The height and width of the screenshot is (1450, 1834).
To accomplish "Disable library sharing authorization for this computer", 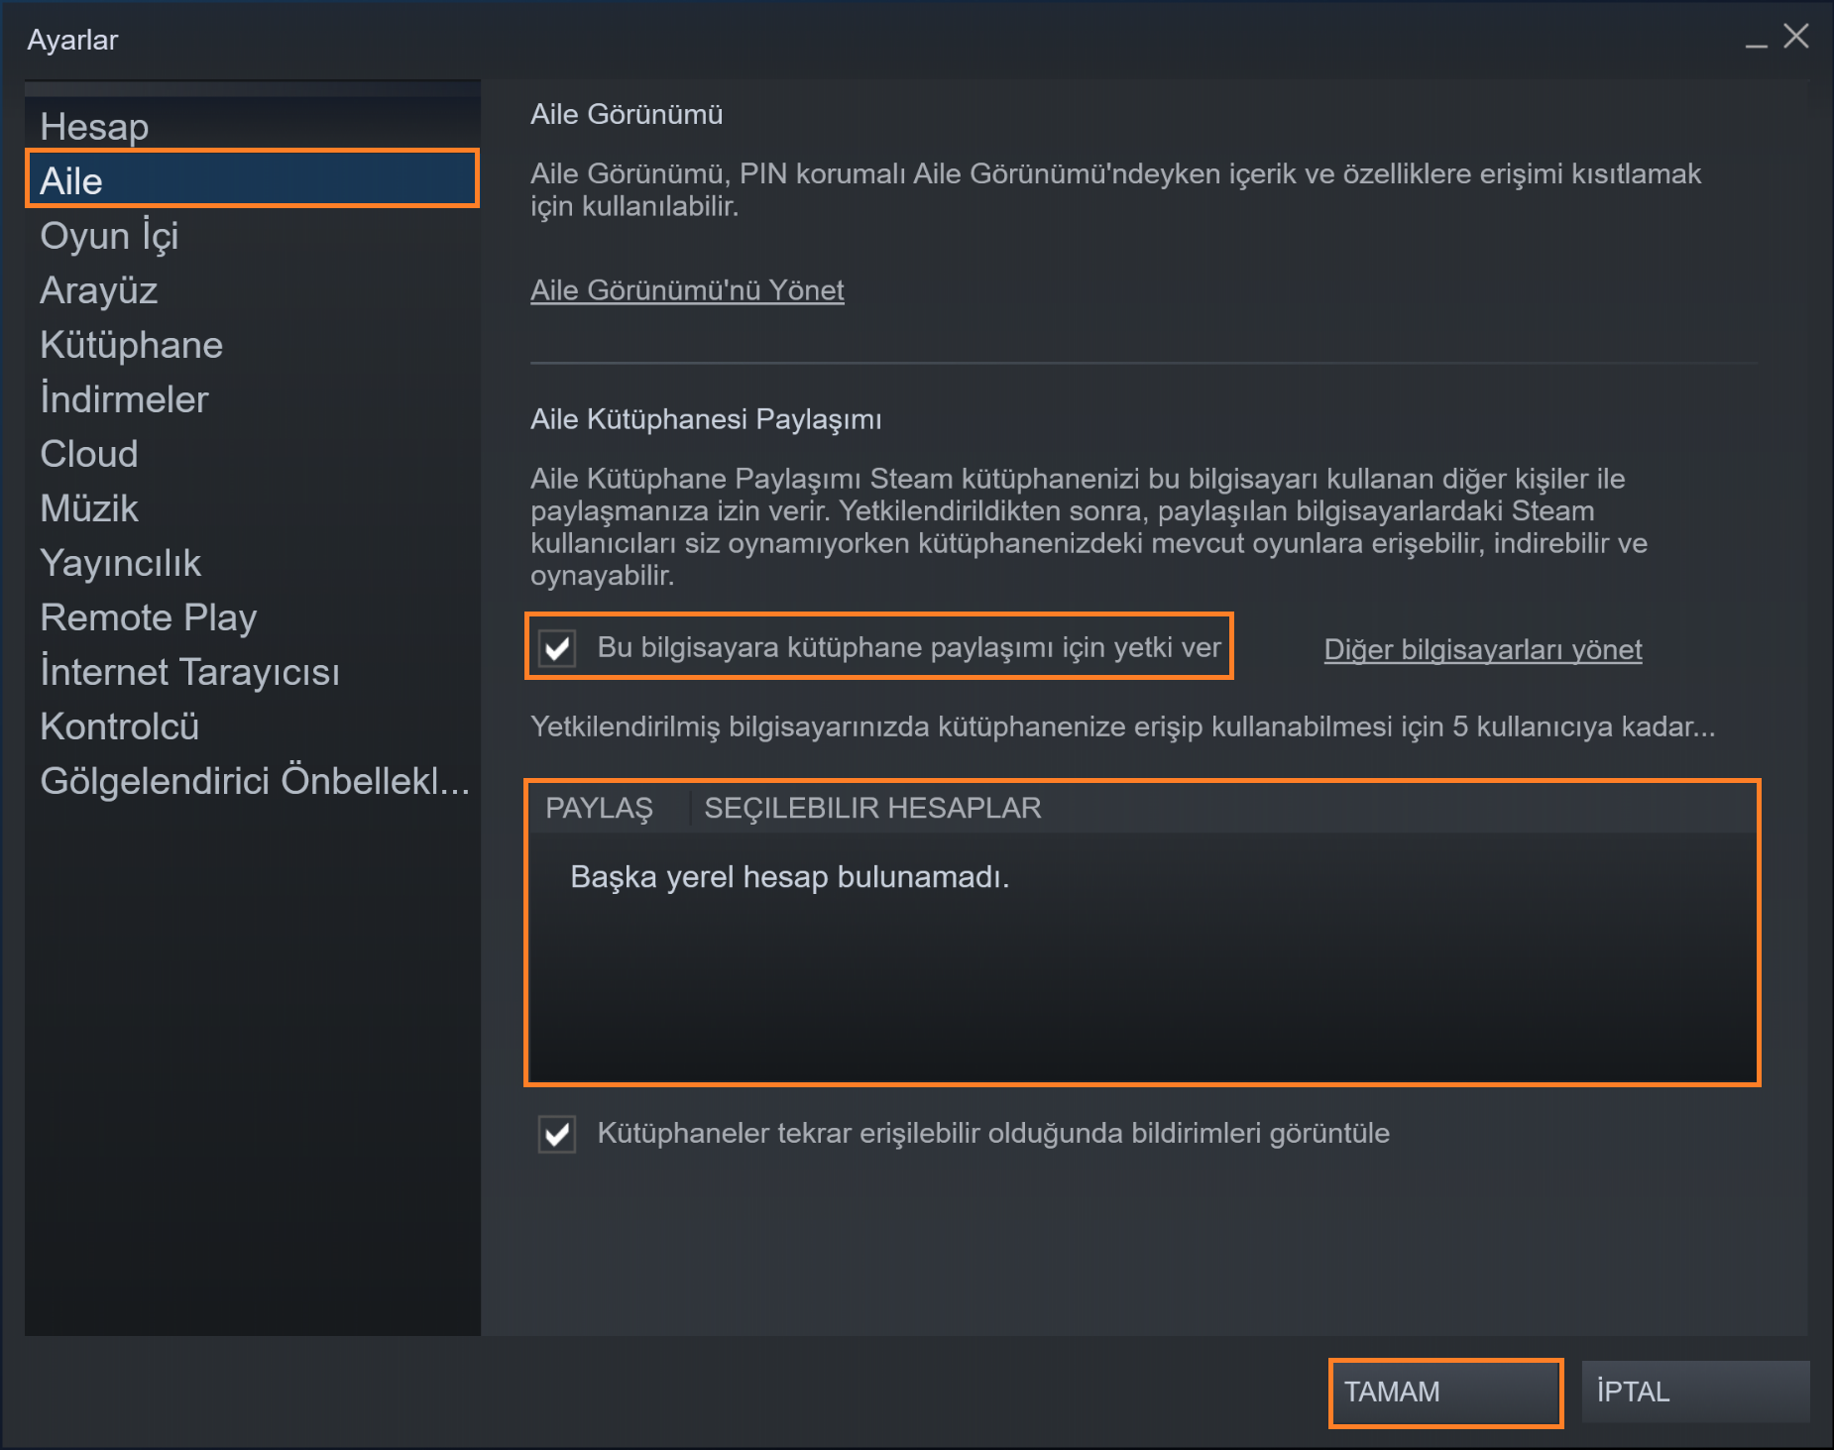I will pos(557,646).
